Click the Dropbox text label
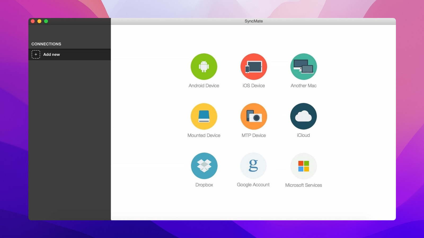This screenshot has height=238, width=424. coord(204,185)
